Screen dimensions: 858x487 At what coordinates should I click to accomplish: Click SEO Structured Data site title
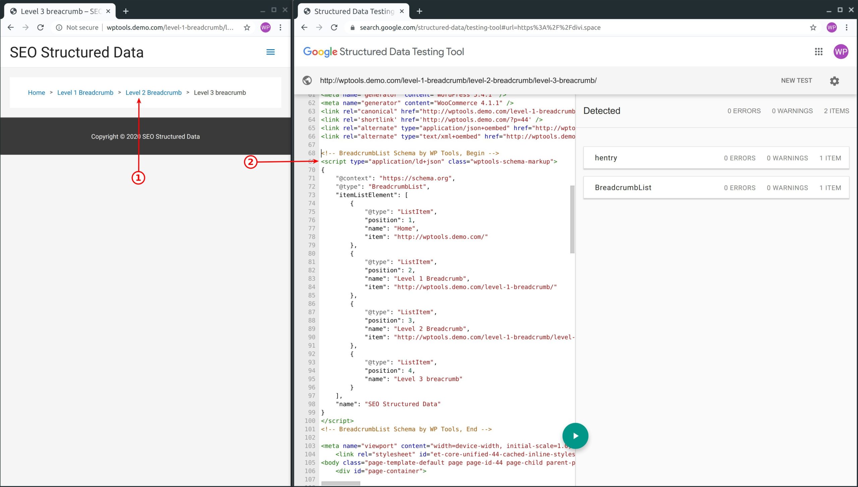pyautogui.click(x=77, y=52)
